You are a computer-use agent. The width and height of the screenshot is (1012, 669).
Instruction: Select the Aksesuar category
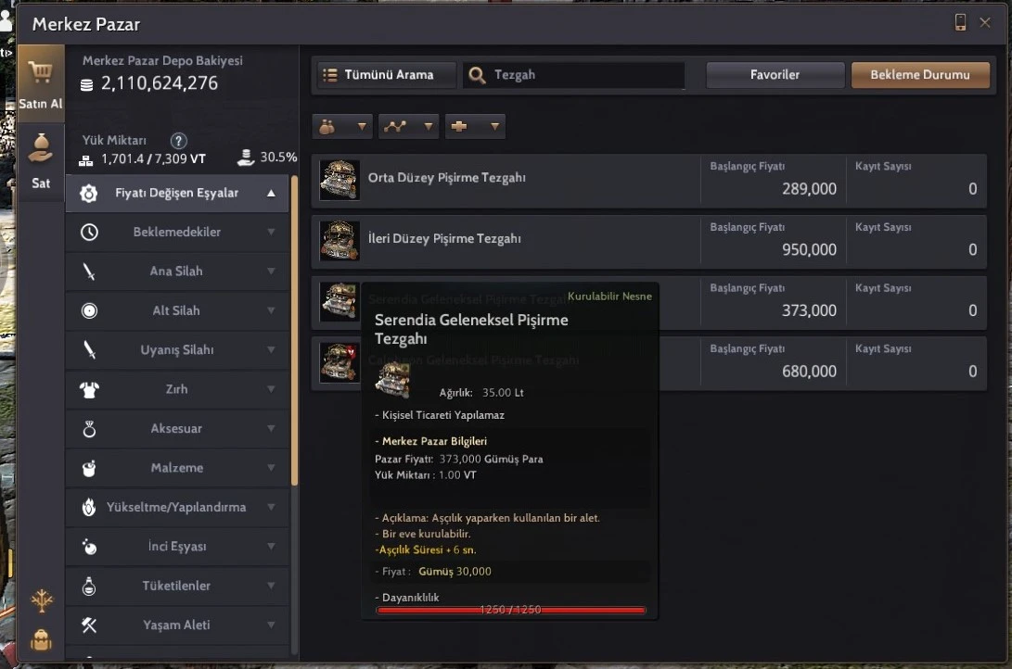click(177, 429)
